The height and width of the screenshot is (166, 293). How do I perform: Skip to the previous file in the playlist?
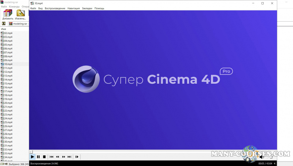(x=51, y=156)
